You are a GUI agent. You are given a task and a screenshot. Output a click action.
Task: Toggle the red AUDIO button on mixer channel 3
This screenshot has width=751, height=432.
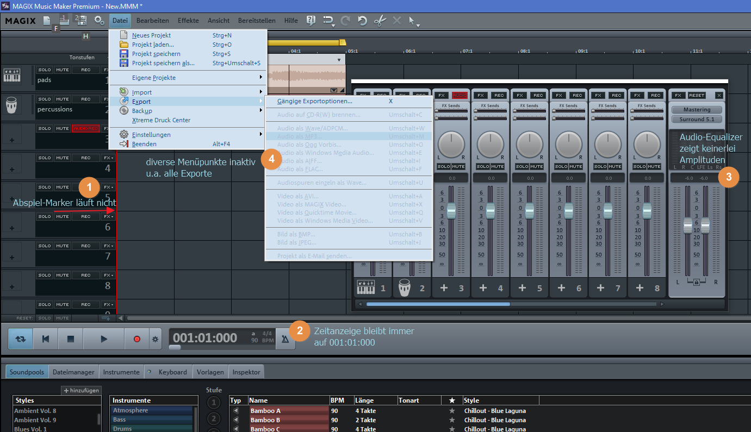point(460,95)
